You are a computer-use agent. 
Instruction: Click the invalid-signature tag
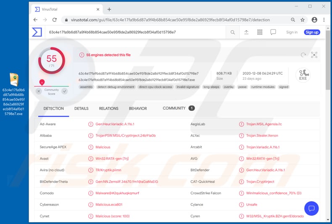pos(188,87)
